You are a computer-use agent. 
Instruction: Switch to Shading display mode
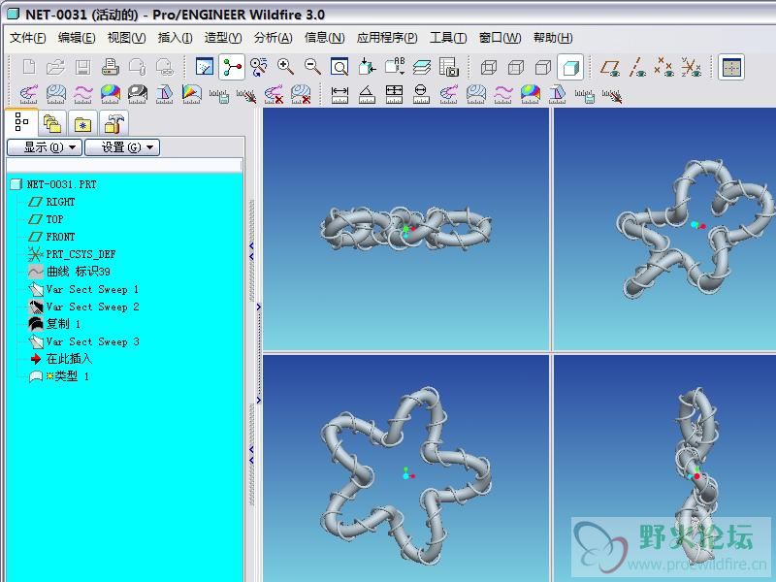pyautogui.click(x=570, y=67)
